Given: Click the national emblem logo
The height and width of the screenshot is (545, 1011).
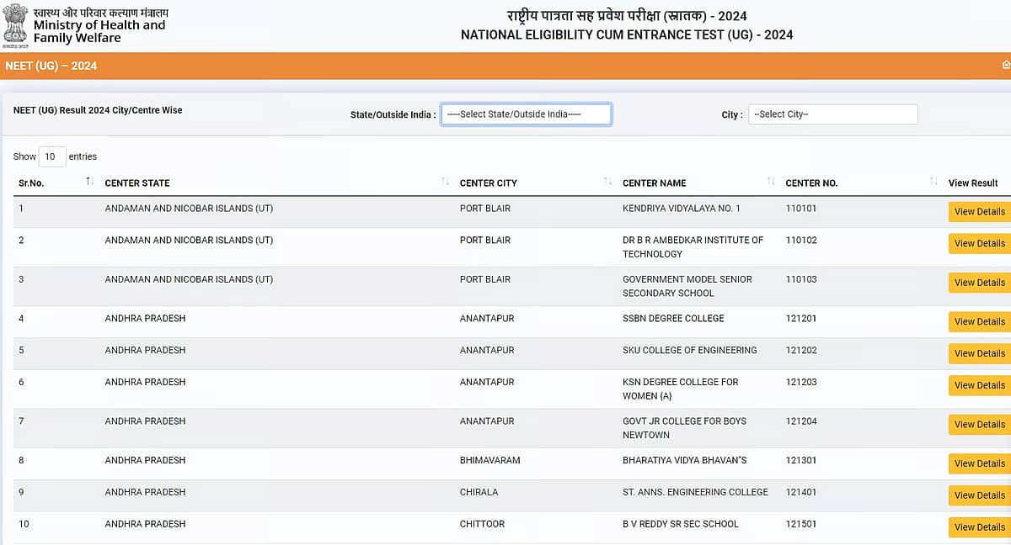Looking at the screenshot, I should [x=15, y=25].
